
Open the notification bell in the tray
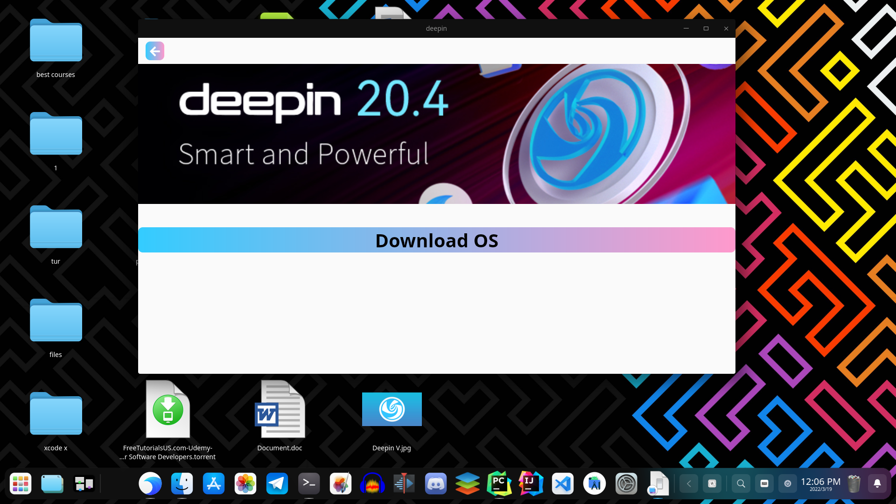tap(877, 484)
